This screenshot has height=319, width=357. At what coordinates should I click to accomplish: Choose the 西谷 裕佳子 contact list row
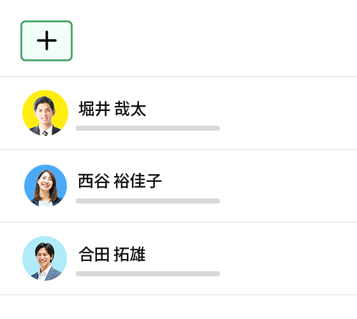coord(178,186)
